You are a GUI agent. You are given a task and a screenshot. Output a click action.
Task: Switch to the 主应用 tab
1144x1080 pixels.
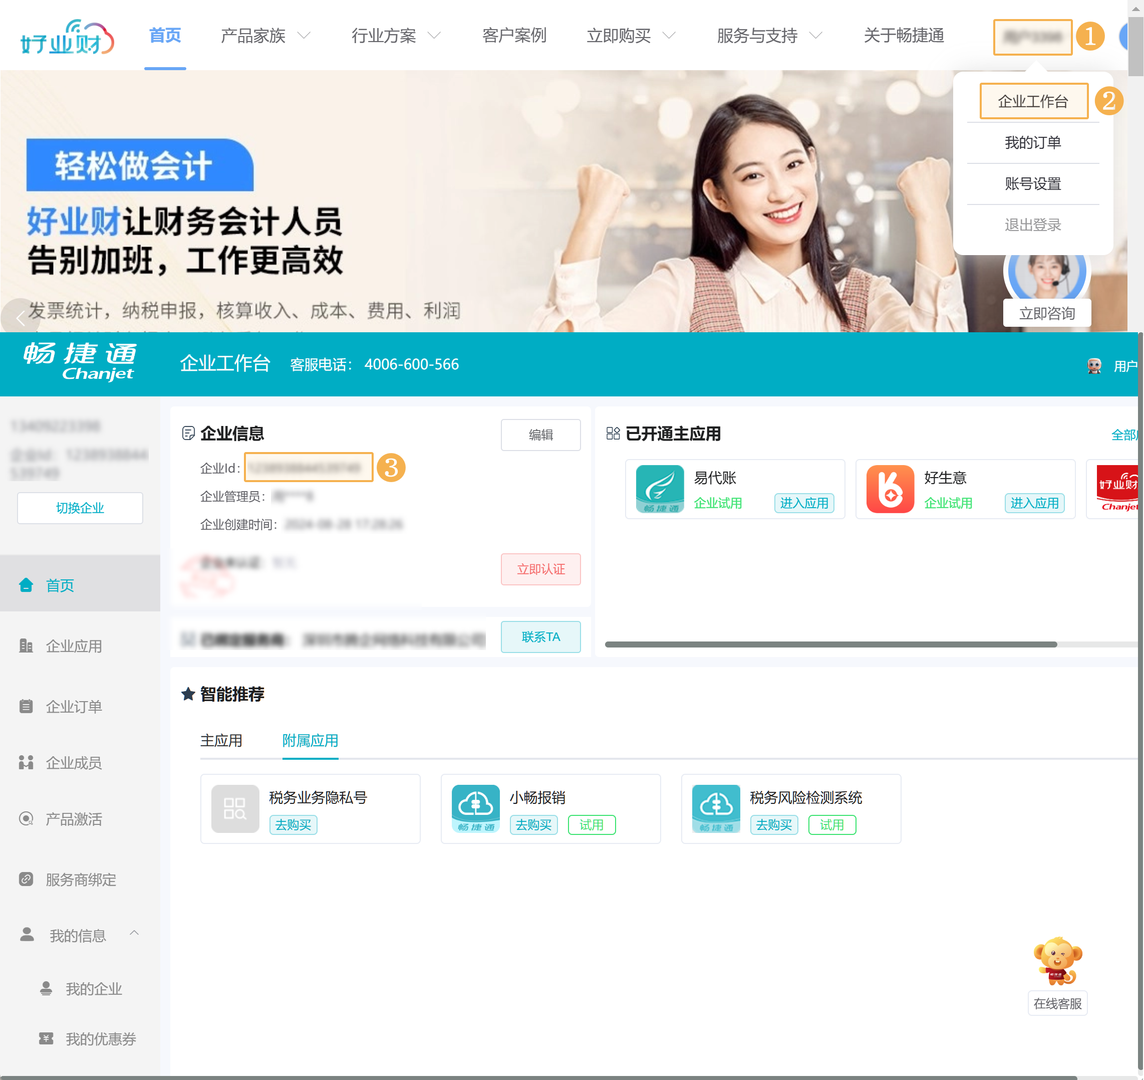coord(221,740)
